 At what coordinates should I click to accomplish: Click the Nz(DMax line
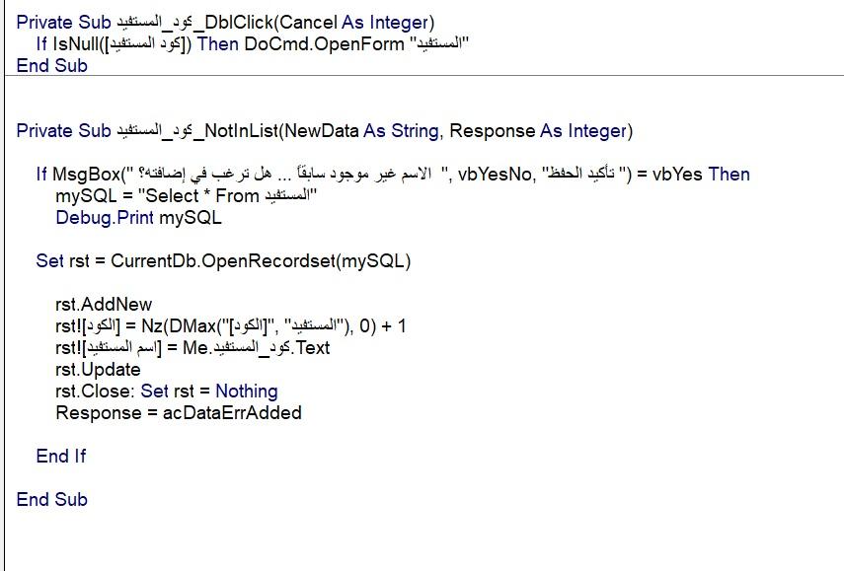click(230, 325)
